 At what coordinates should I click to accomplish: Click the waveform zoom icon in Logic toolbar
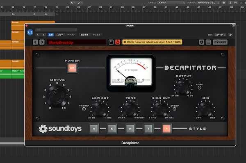[224, 3]
